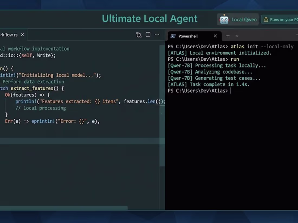298x223 pixels.
Task: Open the compare changes icon in editor toolbar
Action: (x=139, y=35)
